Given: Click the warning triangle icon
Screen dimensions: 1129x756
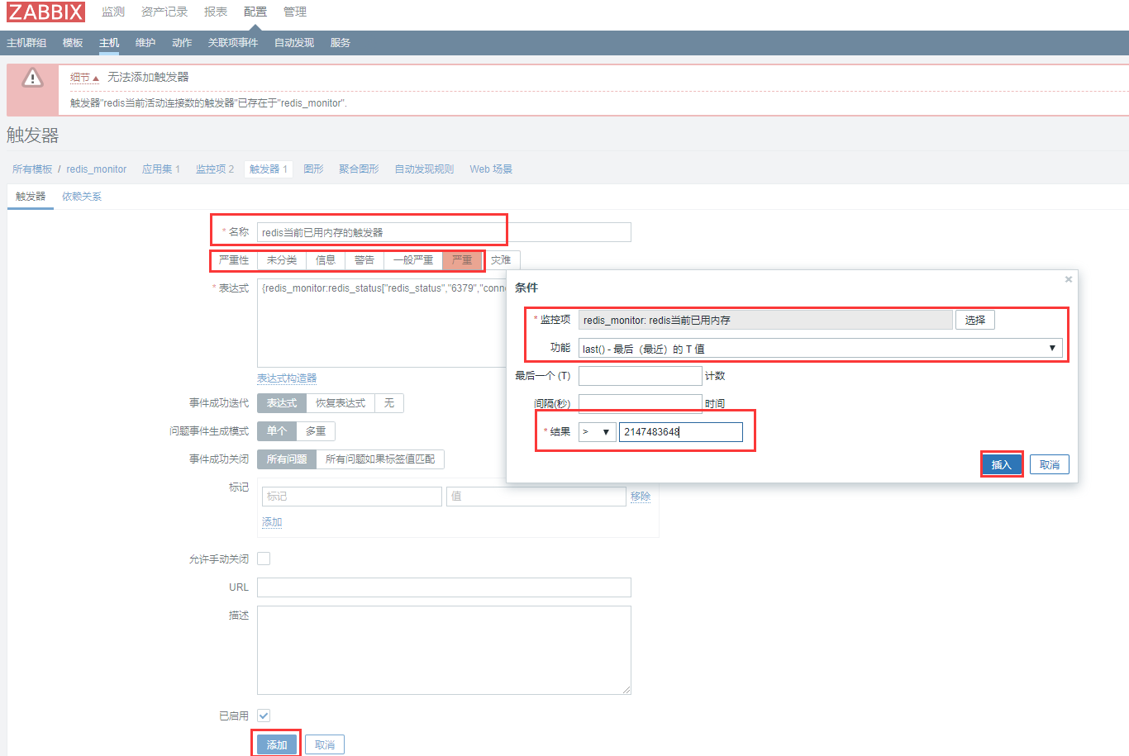Looking at the screenshot, I should (x=32, y=78).
